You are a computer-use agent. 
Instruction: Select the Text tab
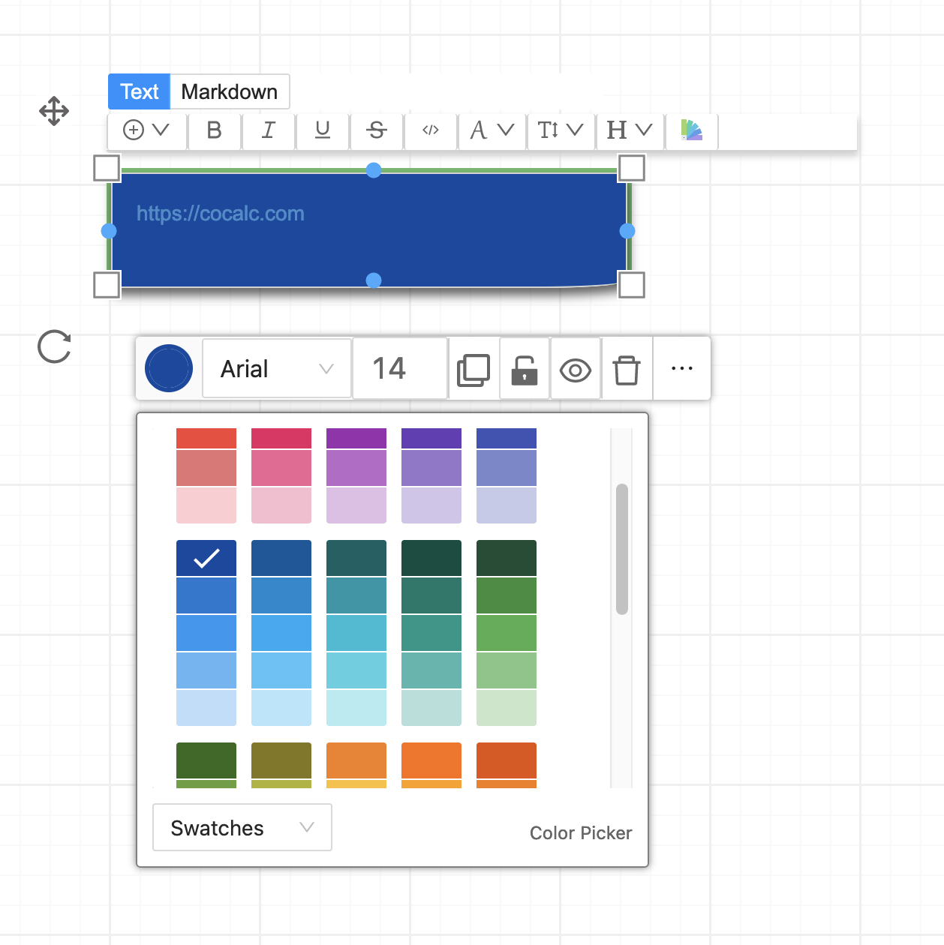pos(139,91)
